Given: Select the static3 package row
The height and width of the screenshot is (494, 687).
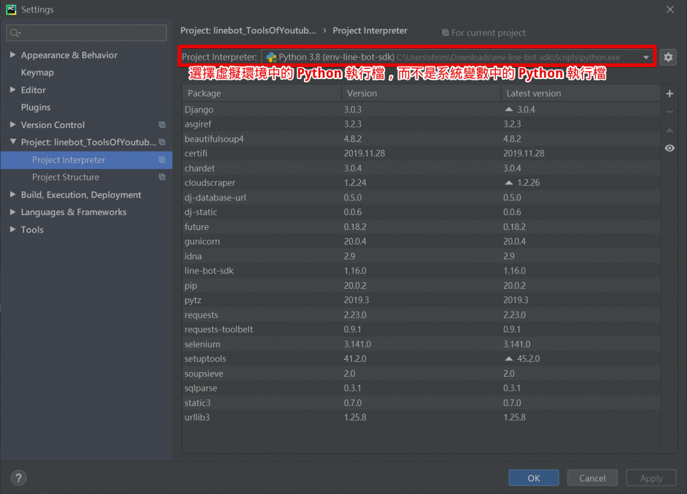Looking at the screenshot, I should point(421,403).
